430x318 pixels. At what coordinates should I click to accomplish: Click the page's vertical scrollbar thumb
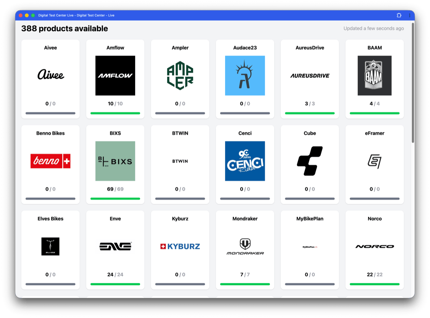[413, 83]
